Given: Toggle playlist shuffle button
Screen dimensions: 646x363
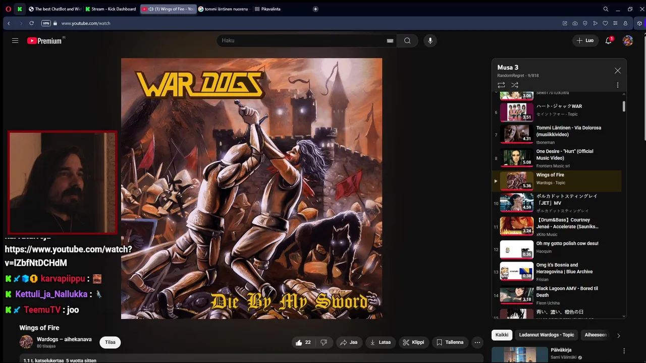Looking at the screenshot, I should click(515, 85).
